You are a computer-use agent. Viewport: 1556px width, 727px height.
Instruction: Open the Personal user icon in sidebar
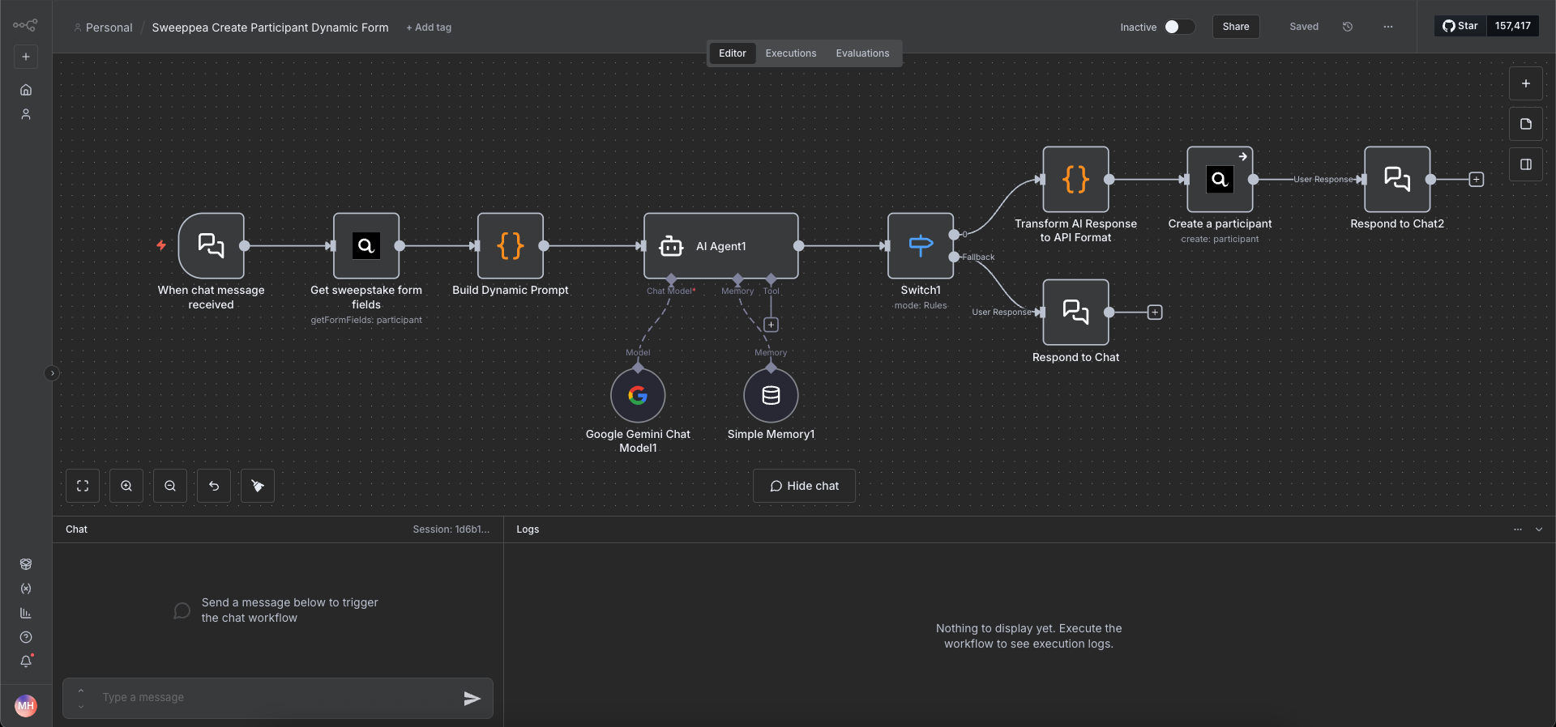pyautogui.click(x=26, y=114)
